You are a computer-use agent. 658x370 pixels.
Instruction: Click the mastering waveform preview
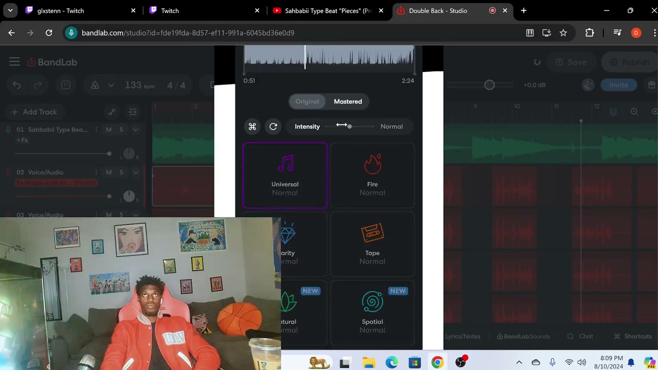click(329, 58)
